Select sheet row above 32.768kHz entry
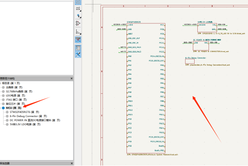This screenshot has width=248, height=166. [14, 87]
